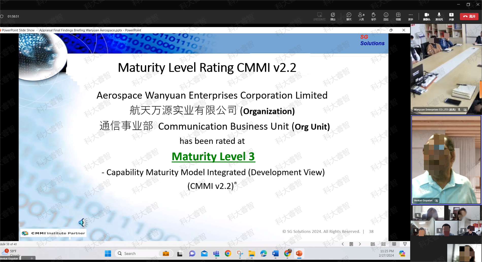Pin the Wanyuan Enterprises video feed
The image size is (482, 262).
[x=465, y=109]
